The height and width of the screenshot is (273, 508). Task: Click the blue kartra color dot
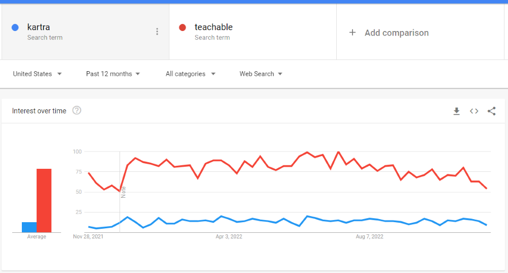tap(15, 27)
